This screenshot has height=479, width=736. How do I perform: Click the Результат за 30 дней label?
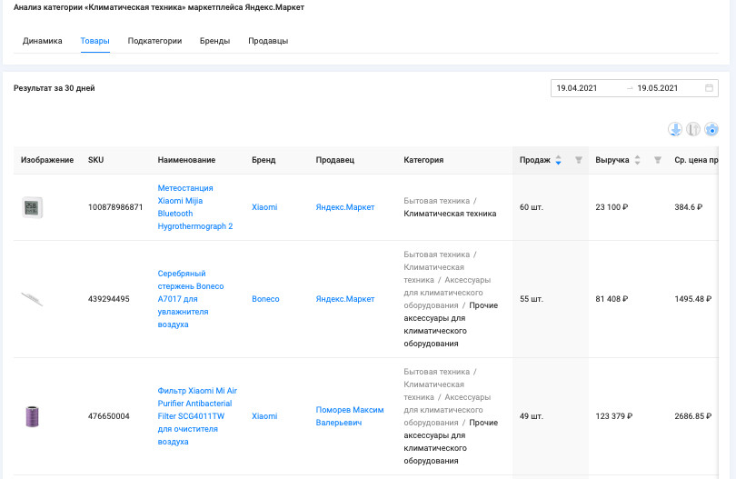click(54, 88)
